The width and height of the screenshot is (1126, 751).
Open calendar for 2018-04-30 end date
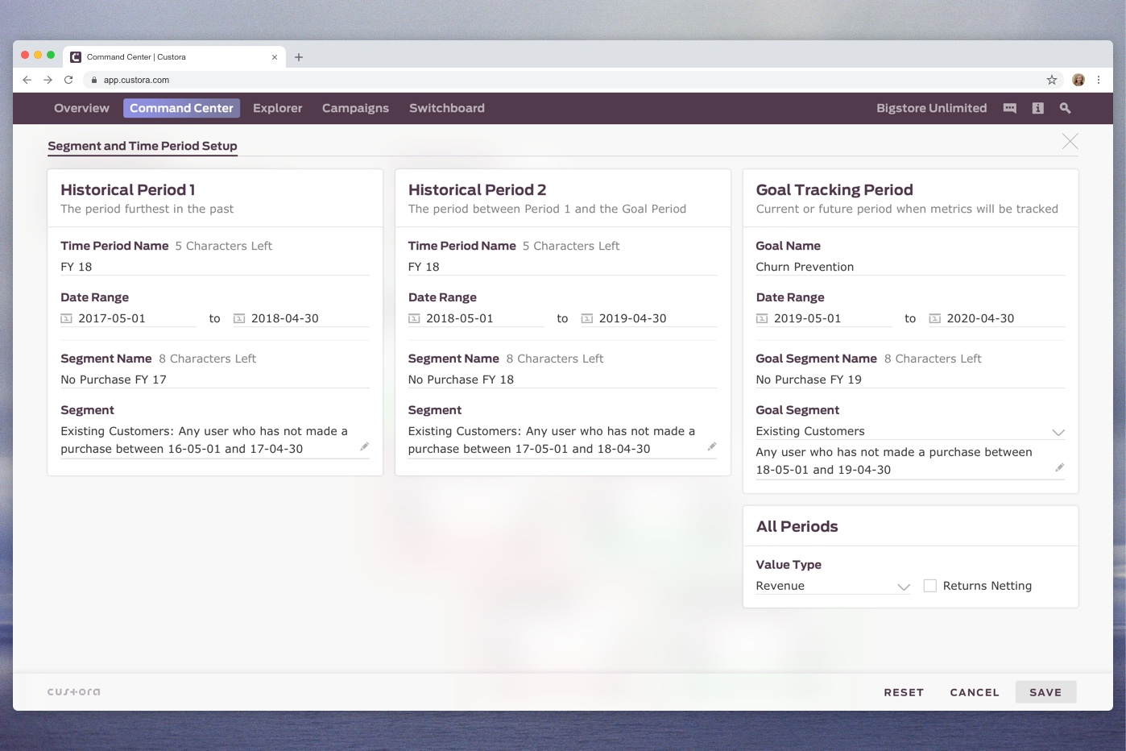click(239, 318)
